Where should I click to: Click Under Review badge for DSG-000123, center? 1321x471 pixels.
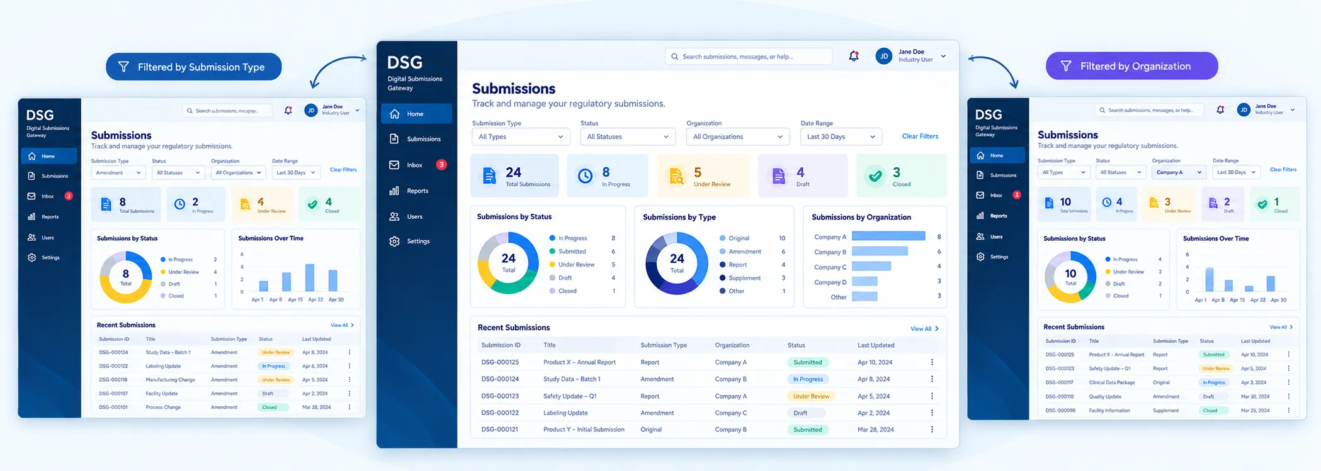pyautogui.click(x=811, y=396)
